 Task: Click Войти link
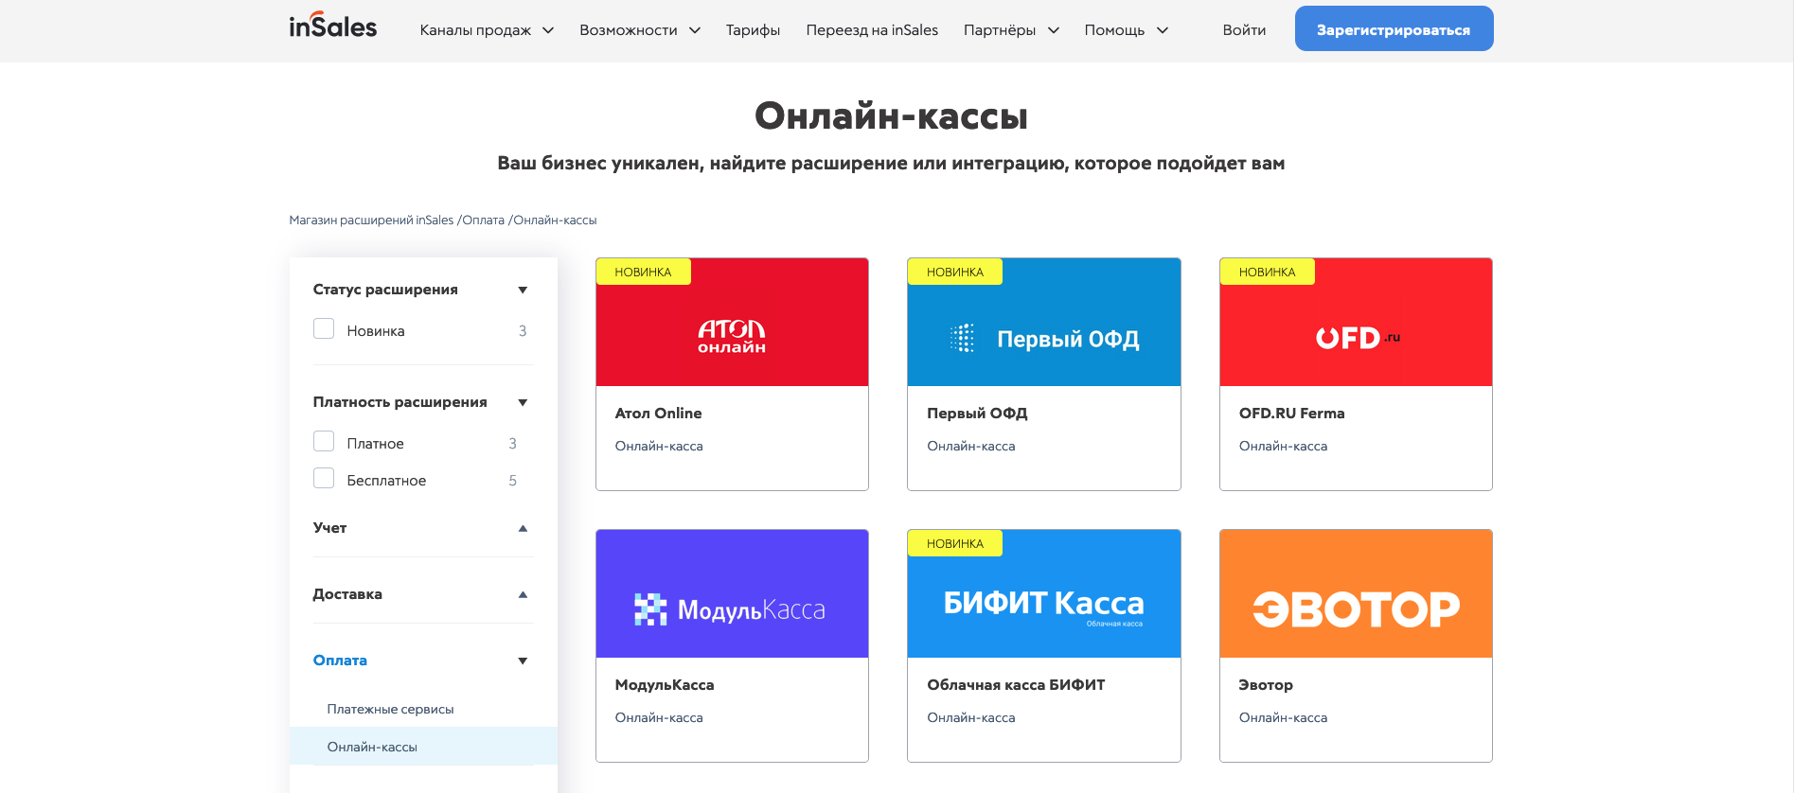coord(1244,30)
